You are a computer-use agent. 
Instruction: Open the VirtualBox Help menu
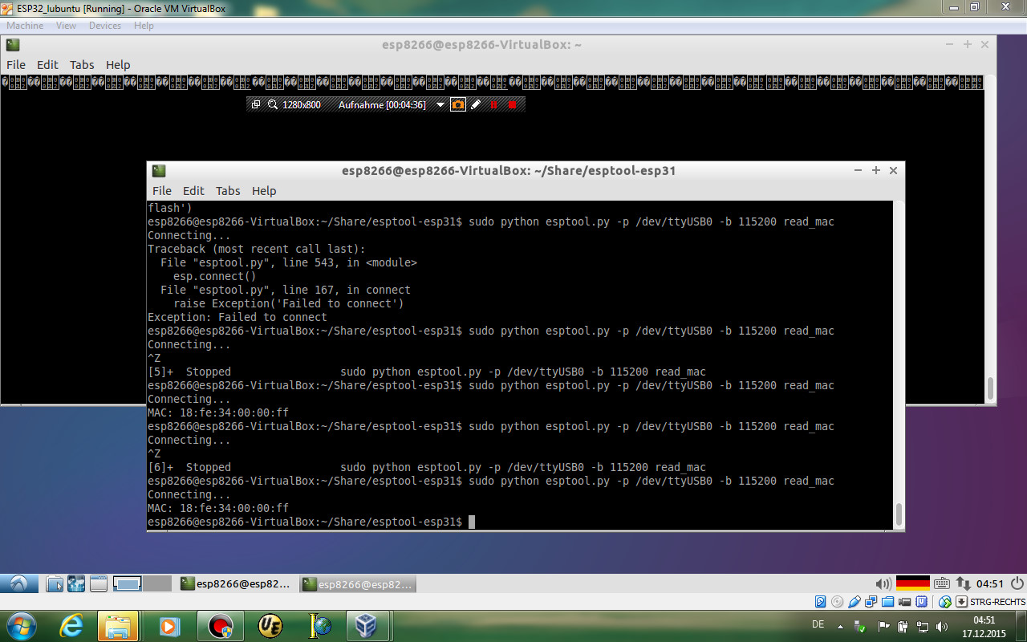coord(144,26)
